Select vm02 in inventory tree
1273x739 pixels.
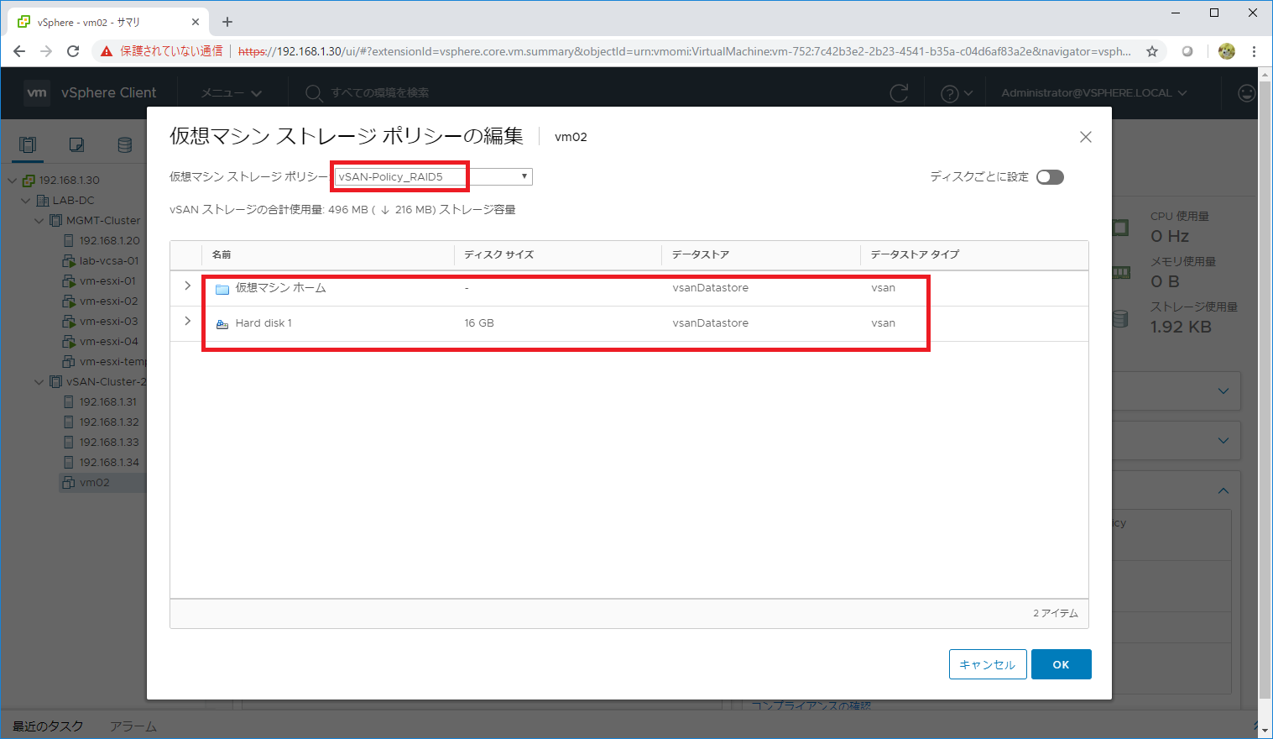coord(94,483)
